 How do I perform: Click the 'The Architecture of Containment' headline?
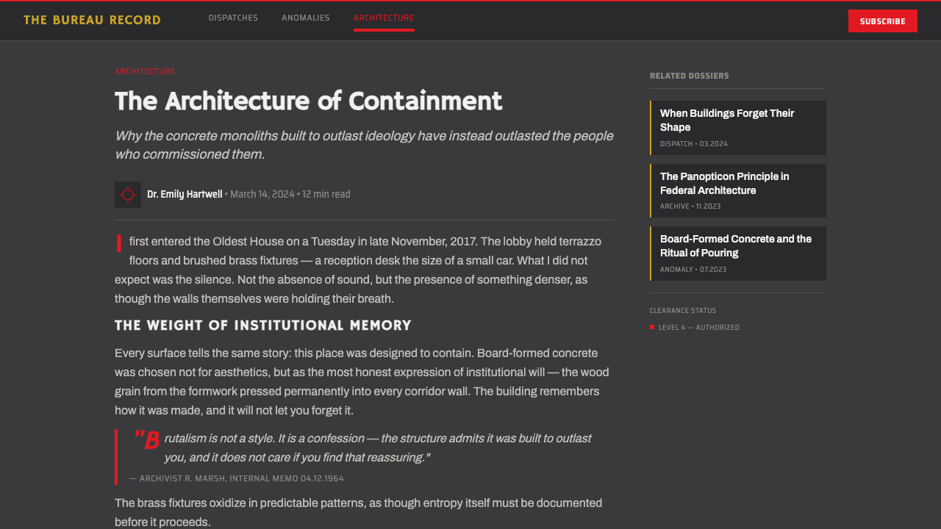coord(309,101)
